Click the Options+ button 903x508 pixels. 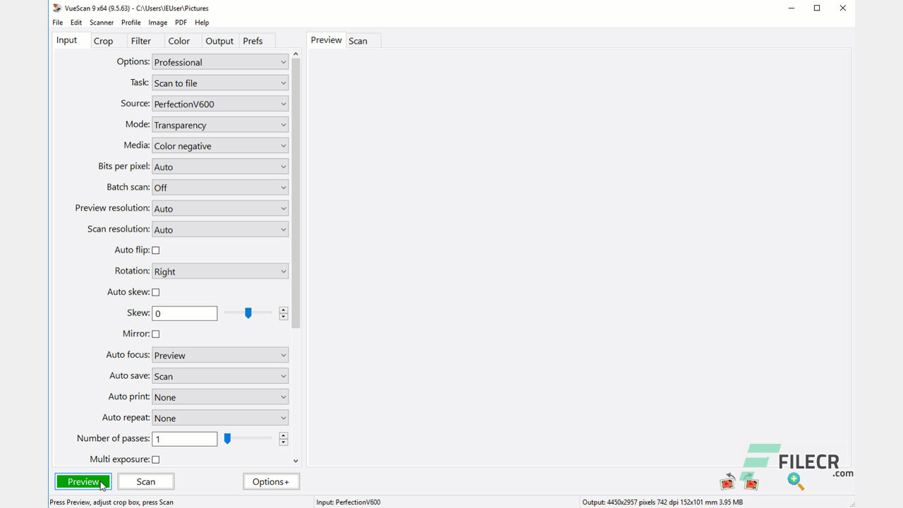click(x=271, y=482)
